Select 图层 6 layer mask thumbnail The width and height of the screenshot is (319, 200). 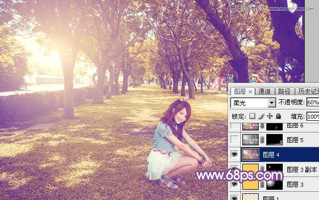click(x=275, y=126)
